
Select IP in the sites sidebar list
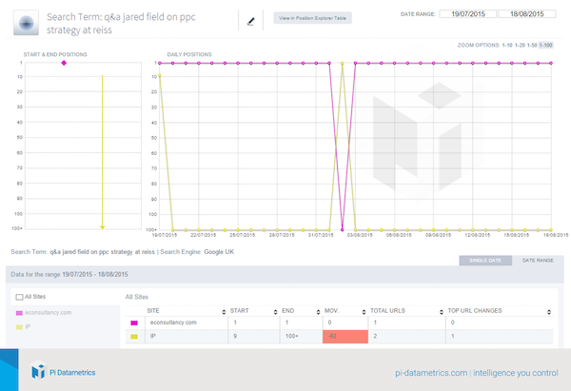28,326
